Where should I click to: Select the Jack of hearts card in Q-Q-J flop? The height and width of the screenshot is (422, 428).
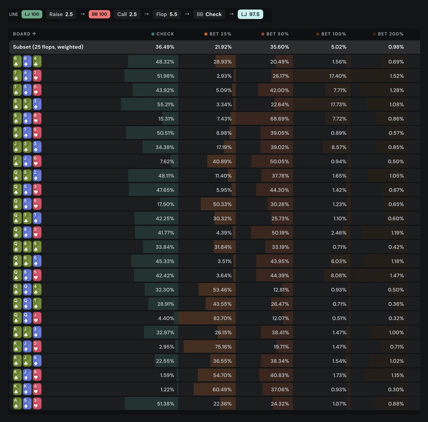tap(37, 318)
